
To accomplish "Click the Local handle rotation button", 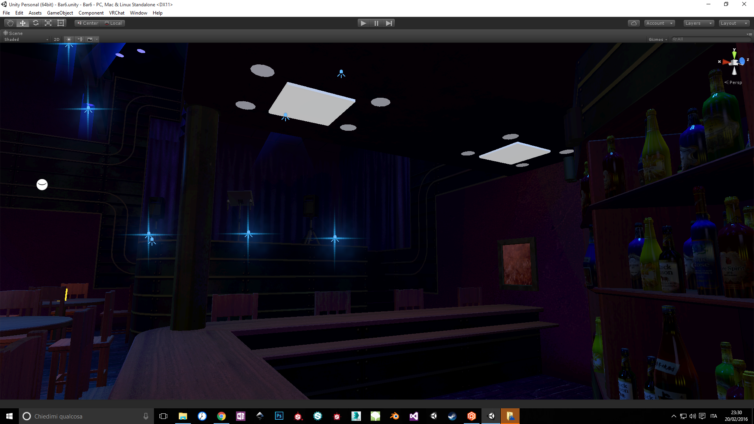I will (x=113, y=23).
